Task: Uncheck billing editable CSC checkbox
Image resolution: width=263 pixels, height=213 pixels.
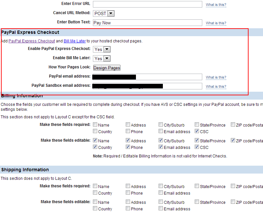Action: 197,147
